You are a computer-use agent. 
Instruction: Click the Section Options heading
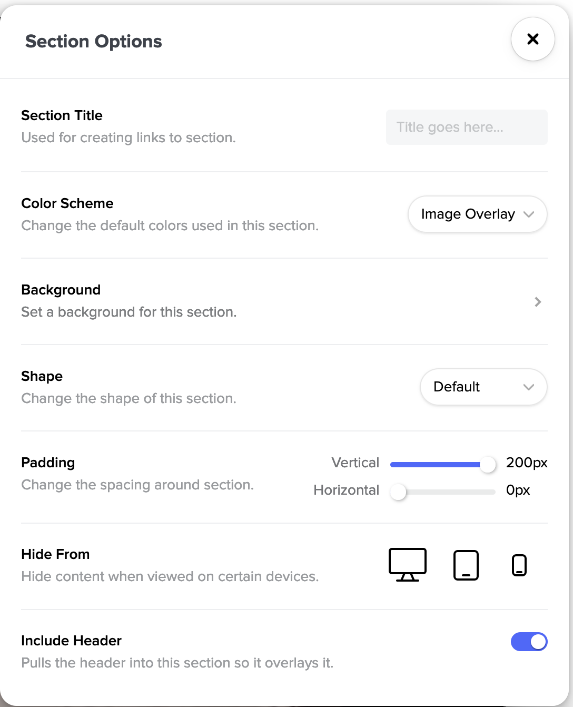pos(93,41)
